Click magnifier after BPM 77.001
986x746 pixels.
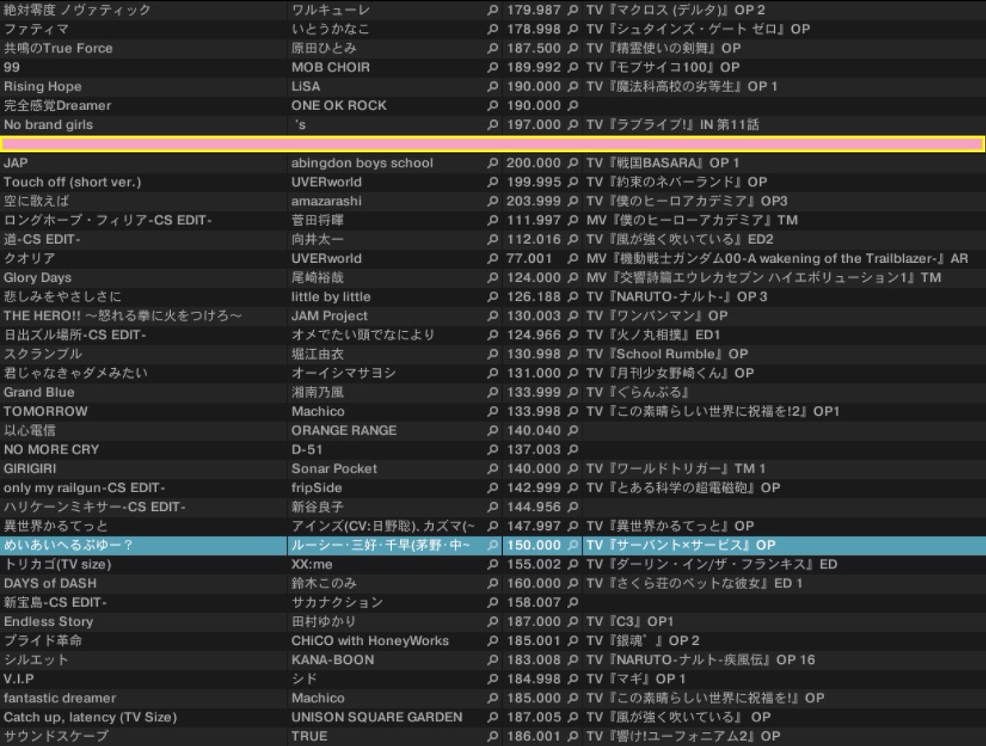(x=574, y=258)
